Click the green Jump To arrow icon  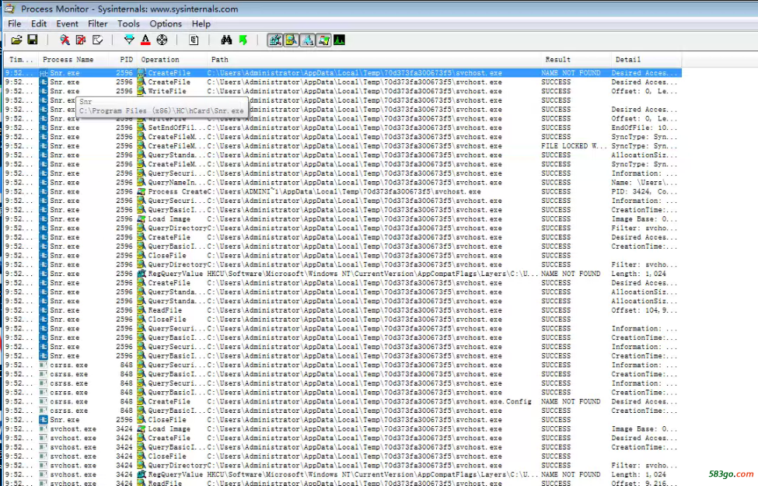(243, 40)
